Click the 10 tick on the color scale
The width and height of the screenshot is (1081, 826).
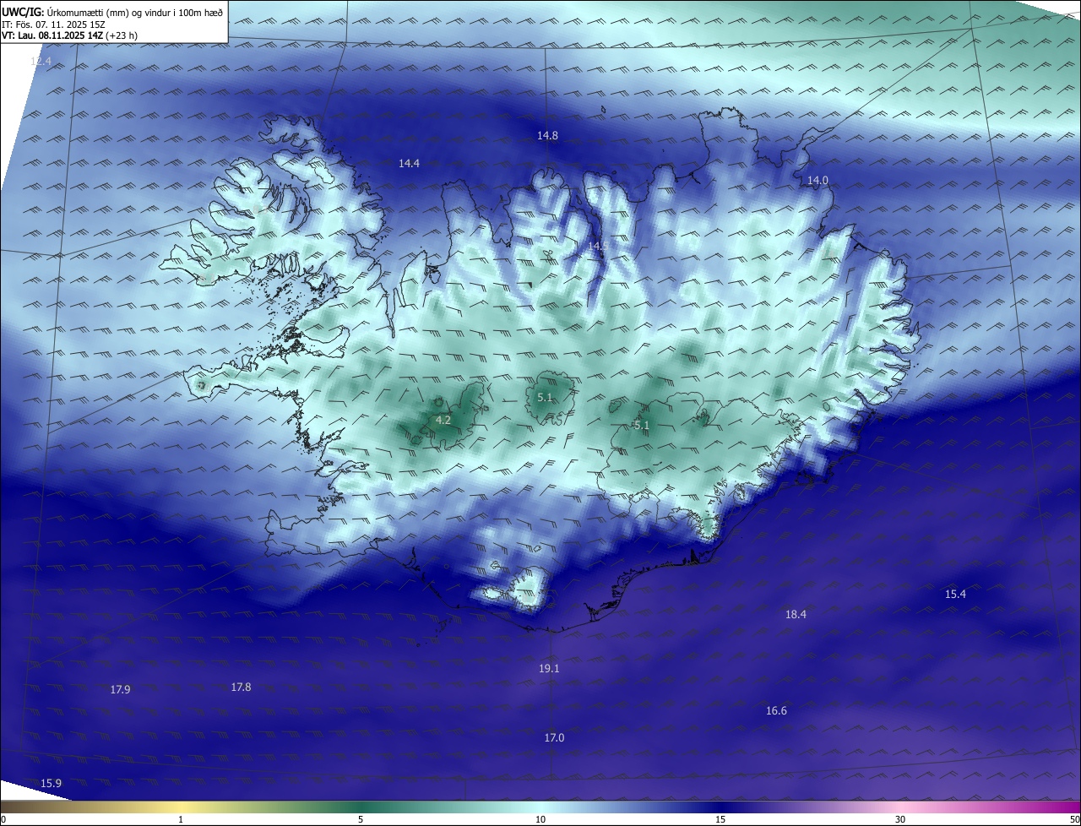coord(540,819)
